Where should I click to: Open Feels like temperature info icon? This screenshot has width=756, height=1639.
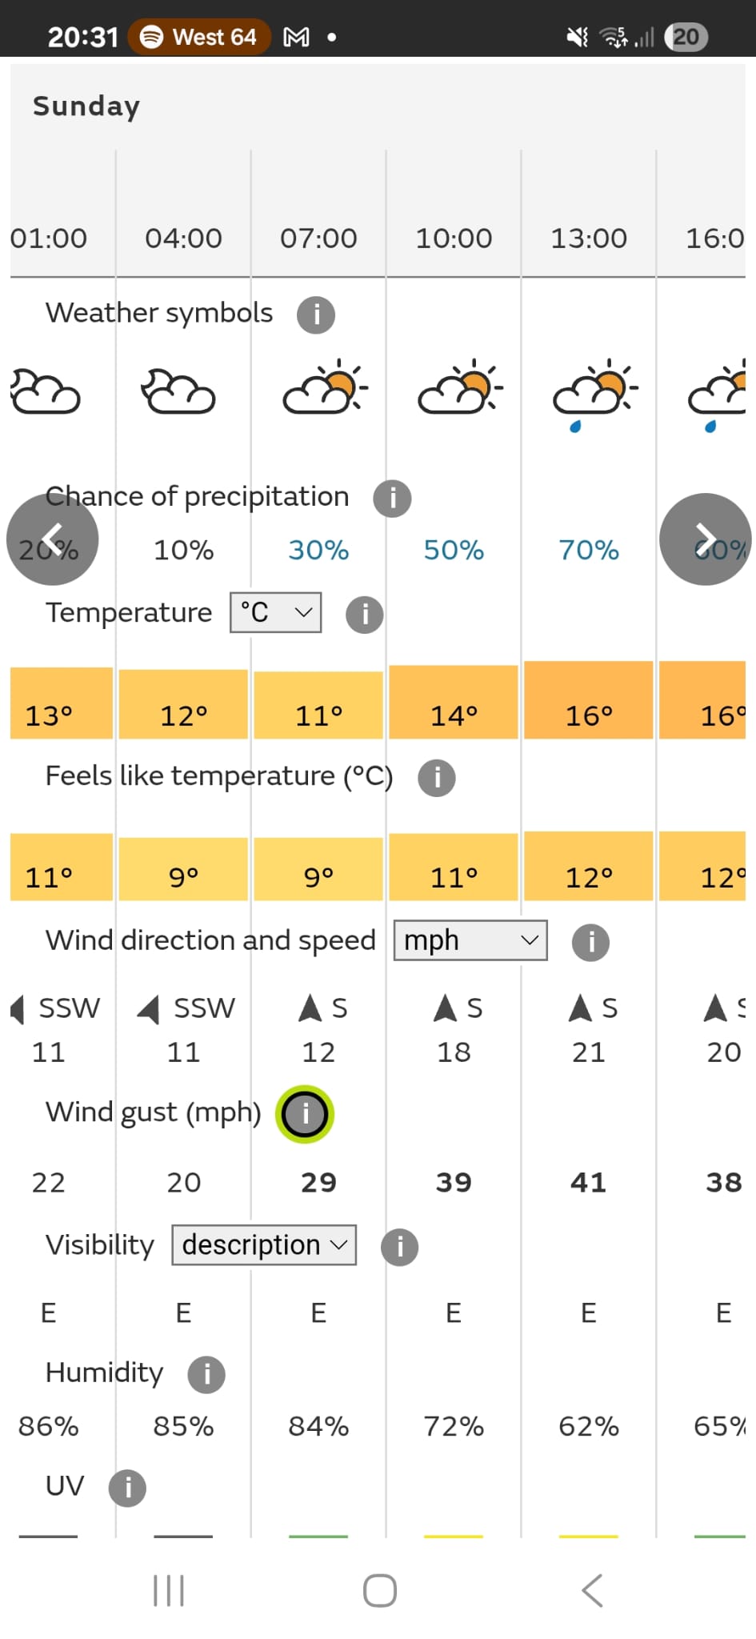pyautogui.click(x=436, y=778)
